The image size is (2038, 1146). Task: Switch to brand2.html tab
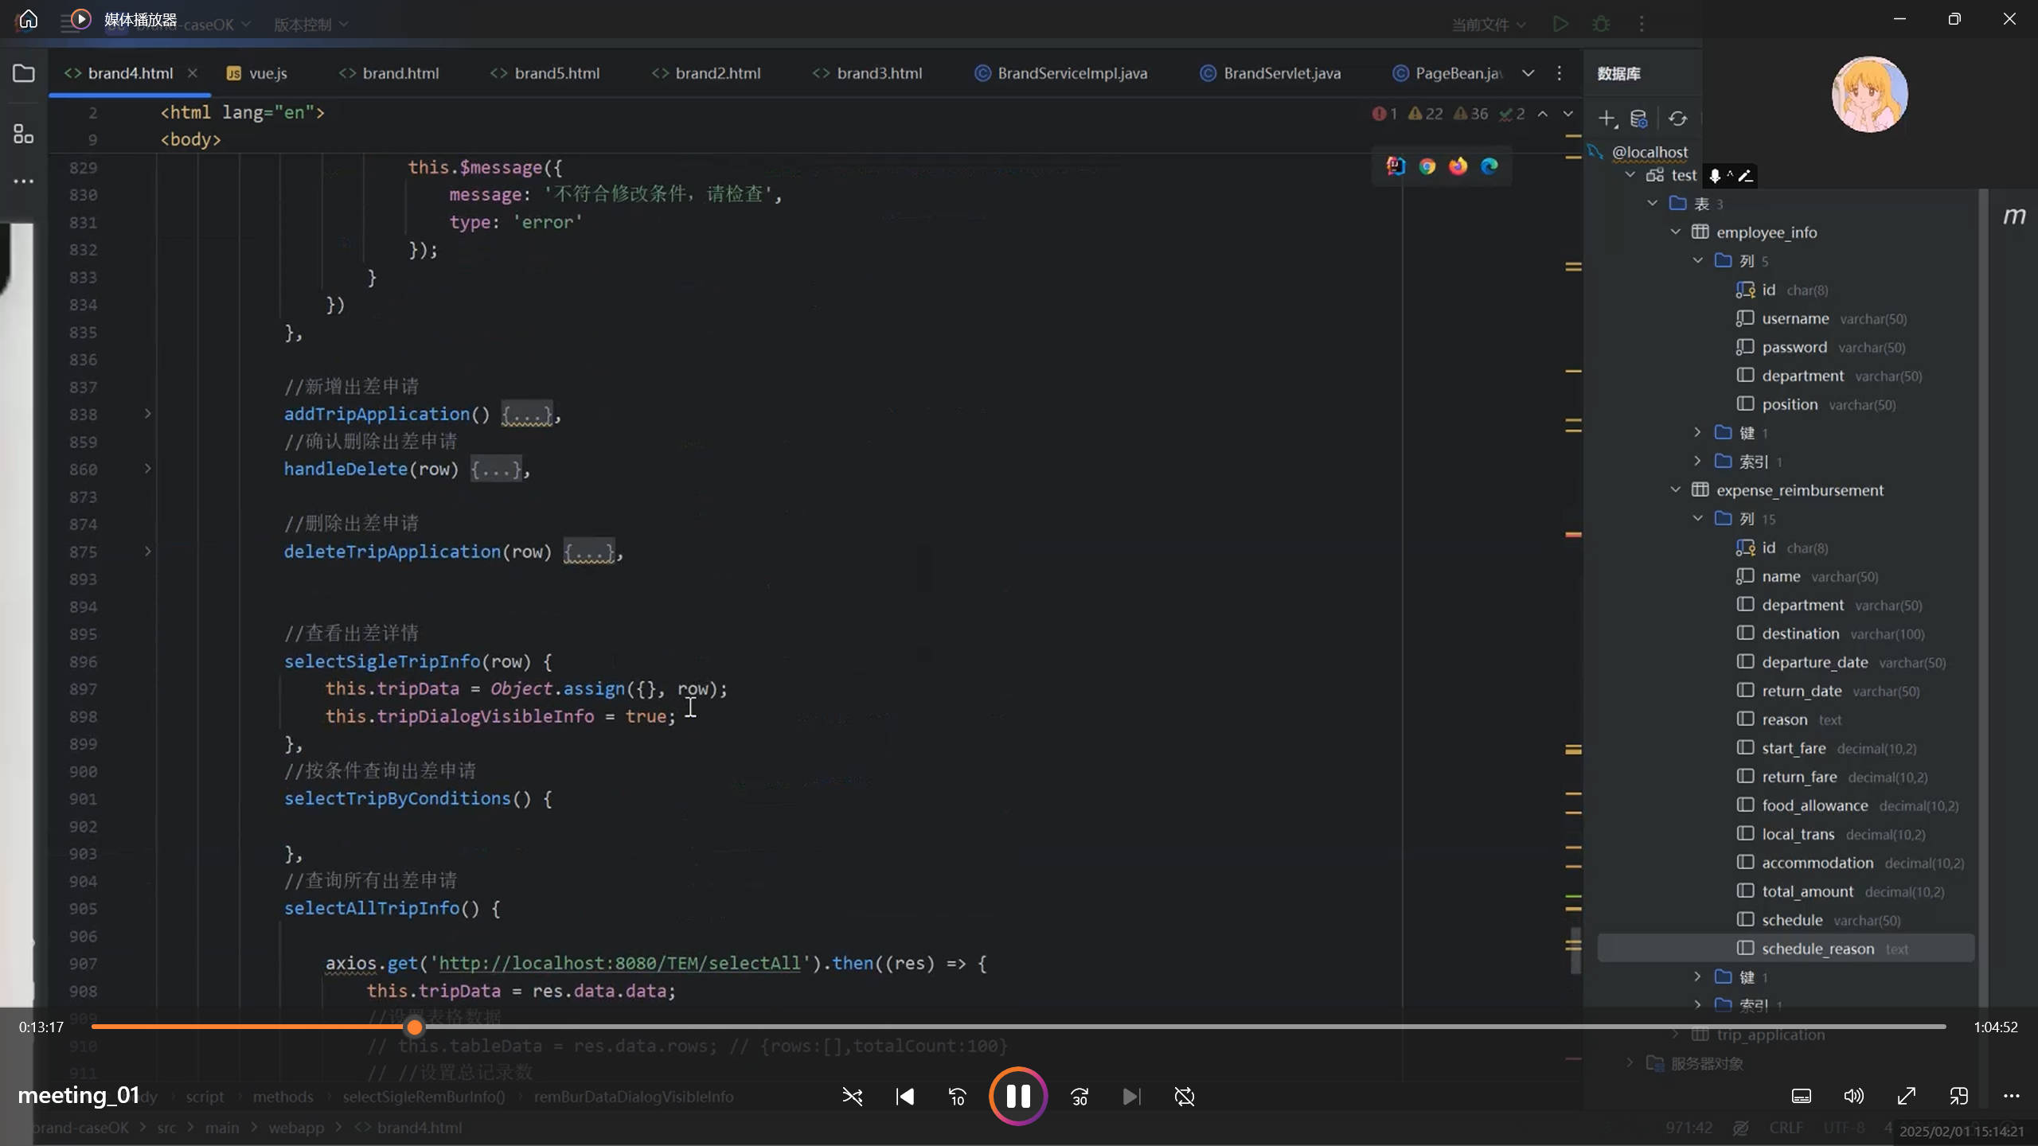click(706, 73)
